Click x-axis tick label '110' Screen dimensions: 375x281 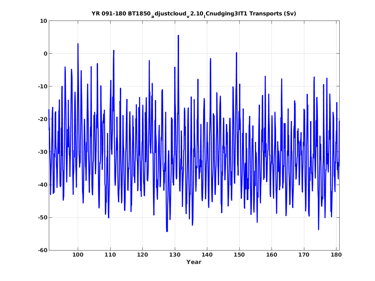[110, 255]
